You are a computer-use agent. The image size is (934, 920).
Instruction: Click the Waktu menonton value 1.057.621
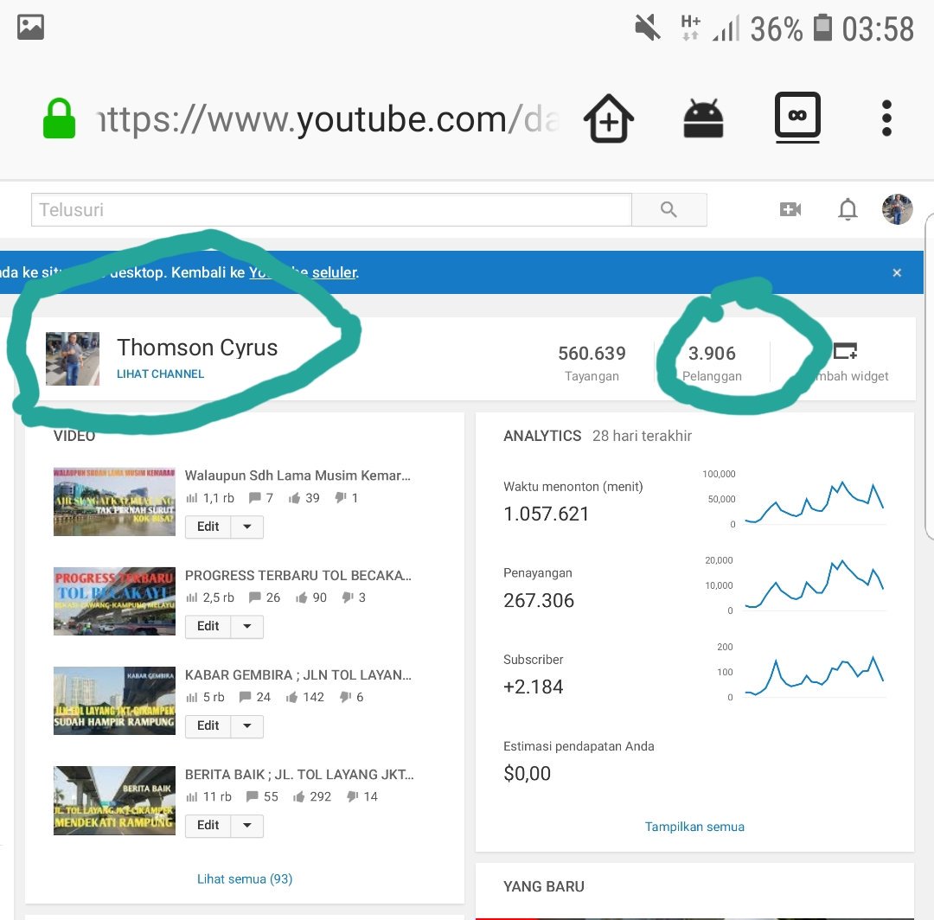[x=547, y=514]
